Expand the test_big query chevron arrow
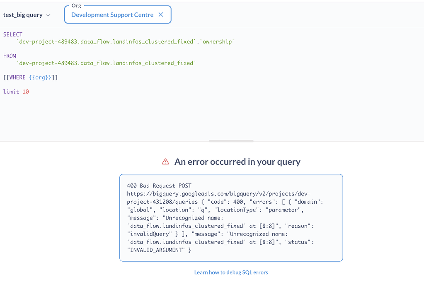Viewport: 424px width, 289px height. point(48,15)
